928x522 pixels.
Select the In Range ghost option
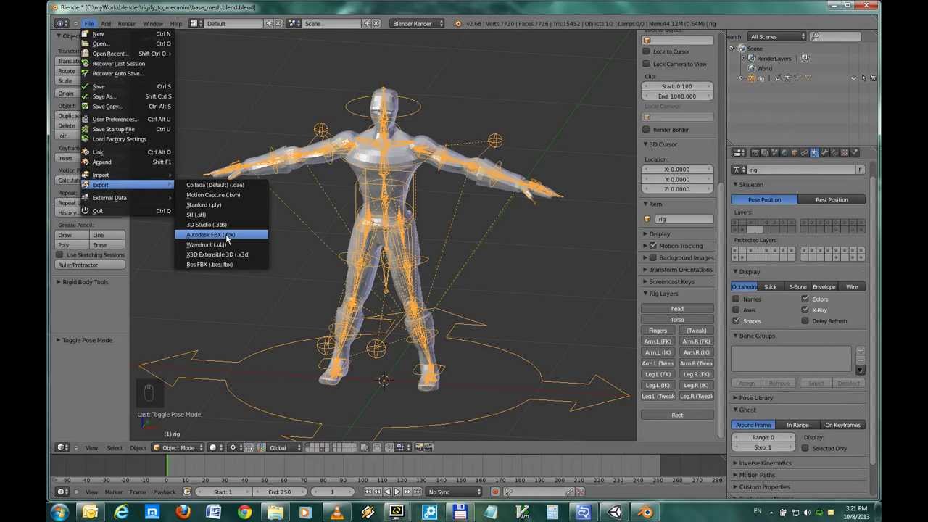pyautogui.click(x=797, y=425)
